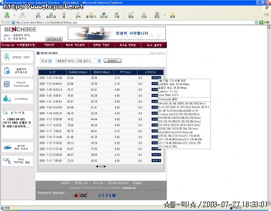Click the Mail icon in IE toolbar
The width and height of the screenshot is (271, 211).
131,15
